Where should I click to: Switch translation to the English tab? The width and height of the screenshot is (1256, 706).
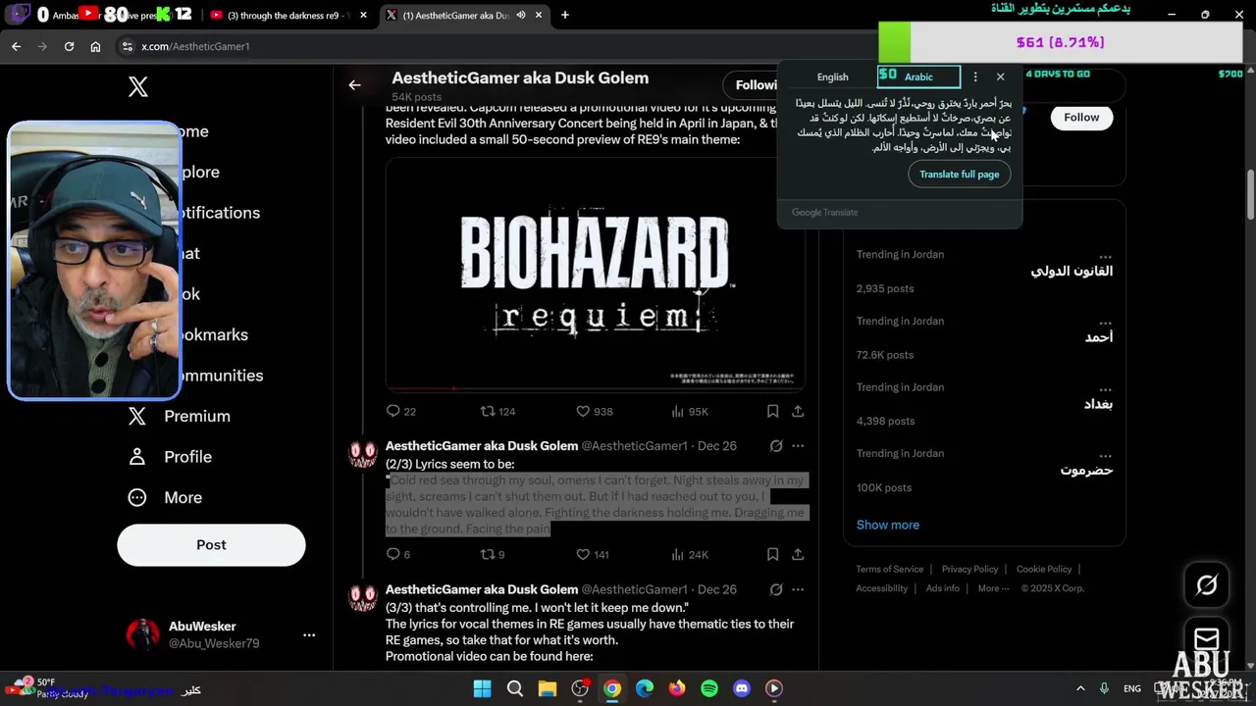click(832, 76)
